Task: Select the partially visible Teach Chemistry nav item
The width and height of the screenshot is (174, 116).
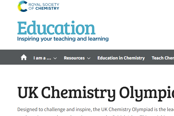Action: 163,58
